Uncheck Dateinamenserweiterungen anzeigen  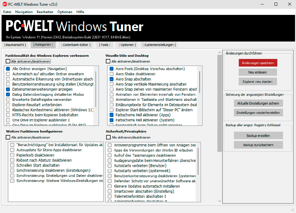point(8,89)
